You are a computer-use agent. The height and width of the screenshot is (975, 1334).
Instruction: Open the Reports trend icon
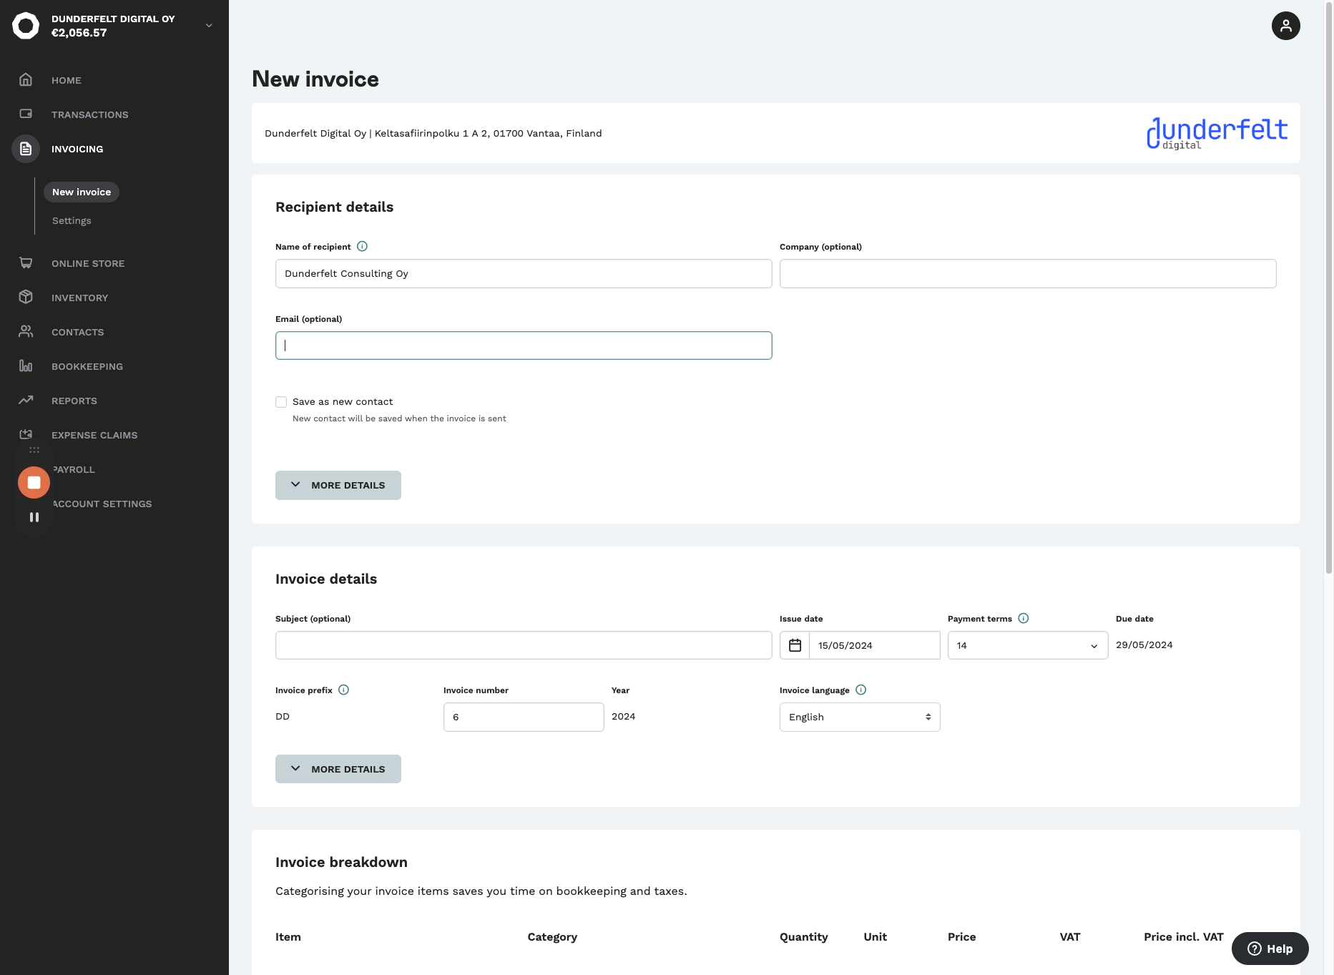[26, 400]
